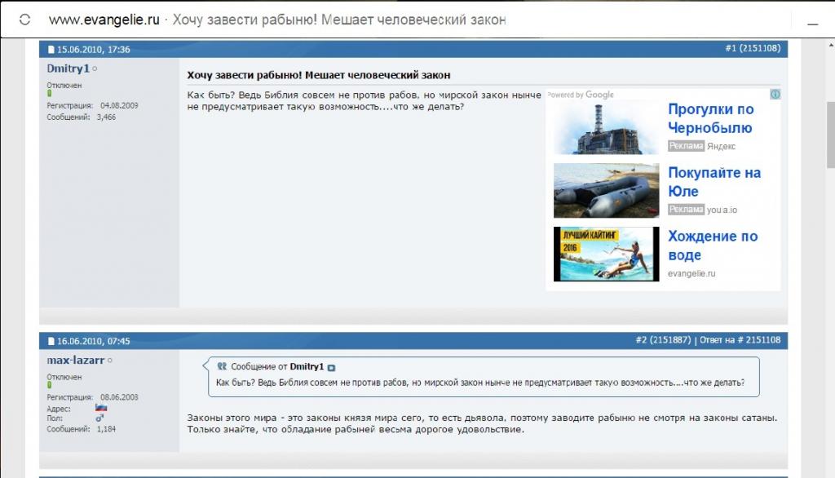This screenshot has height=478, width=835.
Task: Click the Chernobyl reactor ad thumbnail
Action: 606,128
